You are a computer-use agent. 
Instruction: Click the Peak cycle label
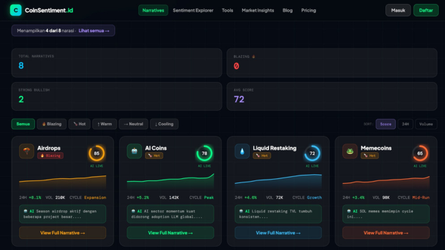click(x=209, y=197)
